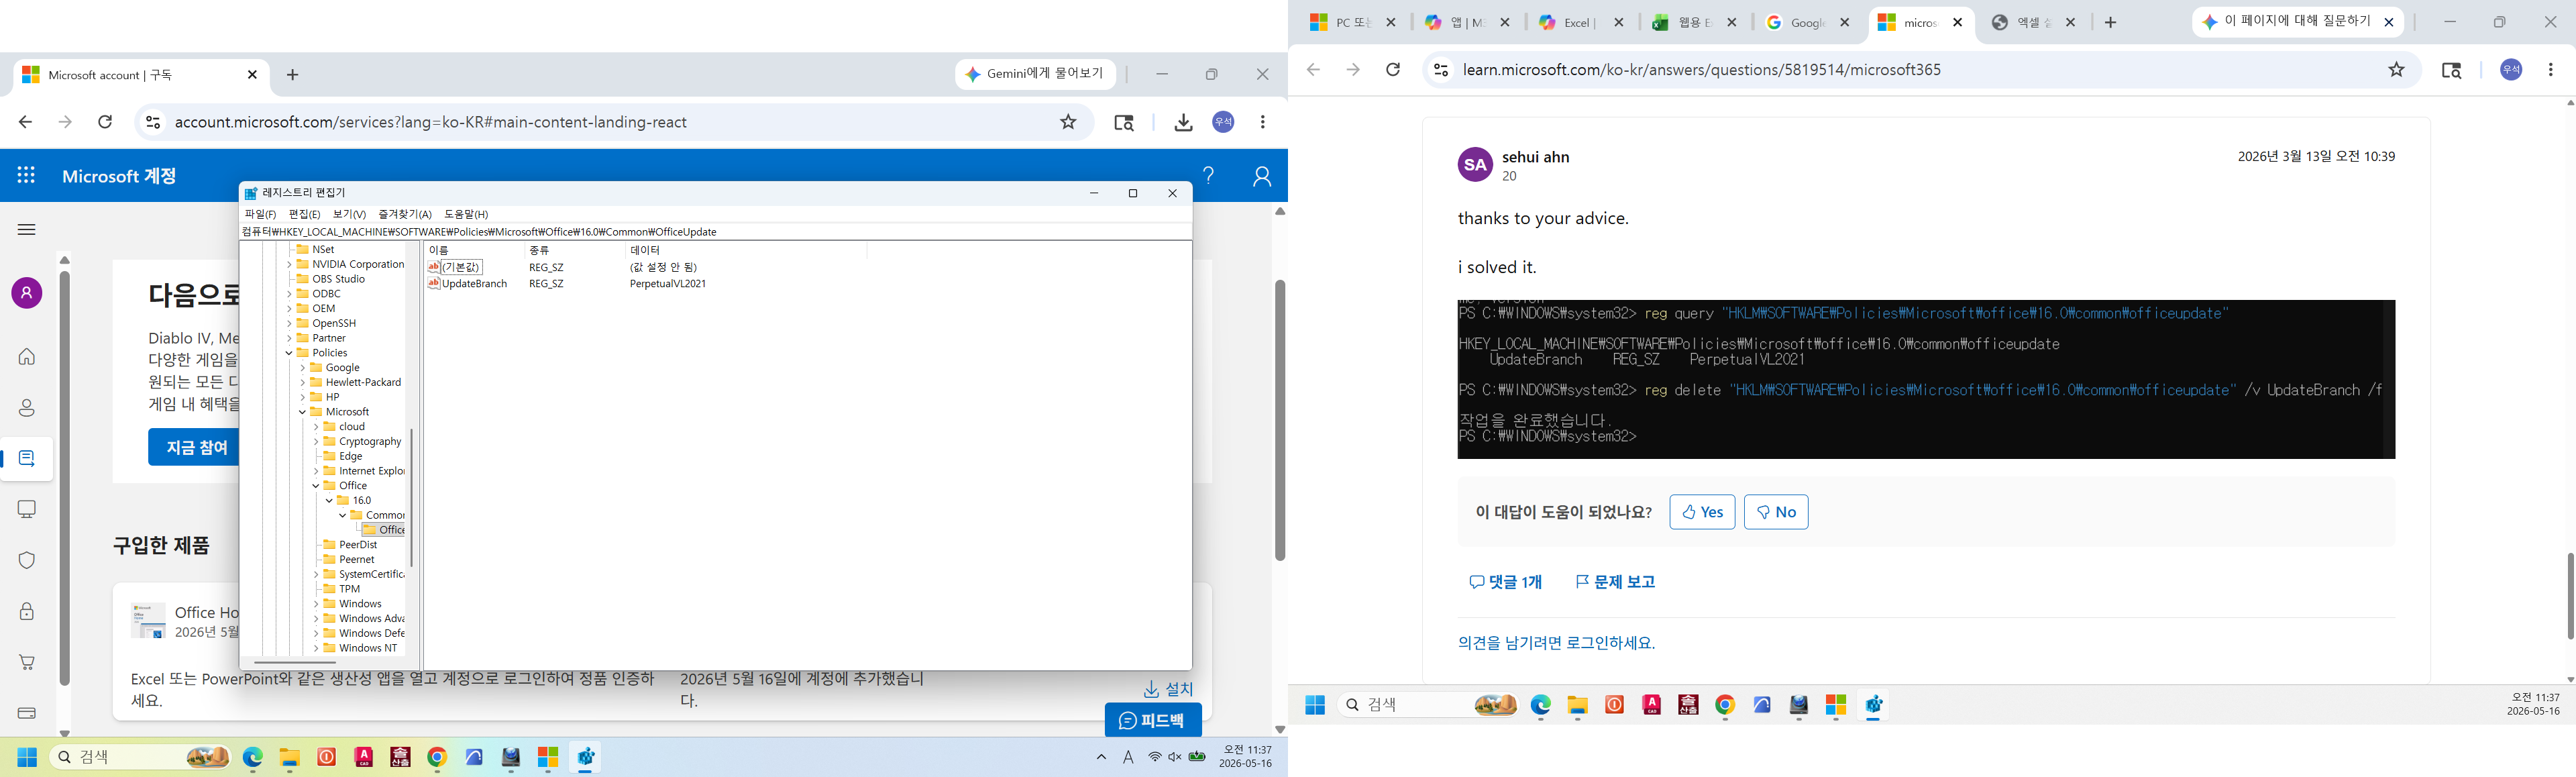The height and width of the screenshot is (777, 2576).
Task: Open Google Chrome on the right taskbar
Action: [1725, 705]
